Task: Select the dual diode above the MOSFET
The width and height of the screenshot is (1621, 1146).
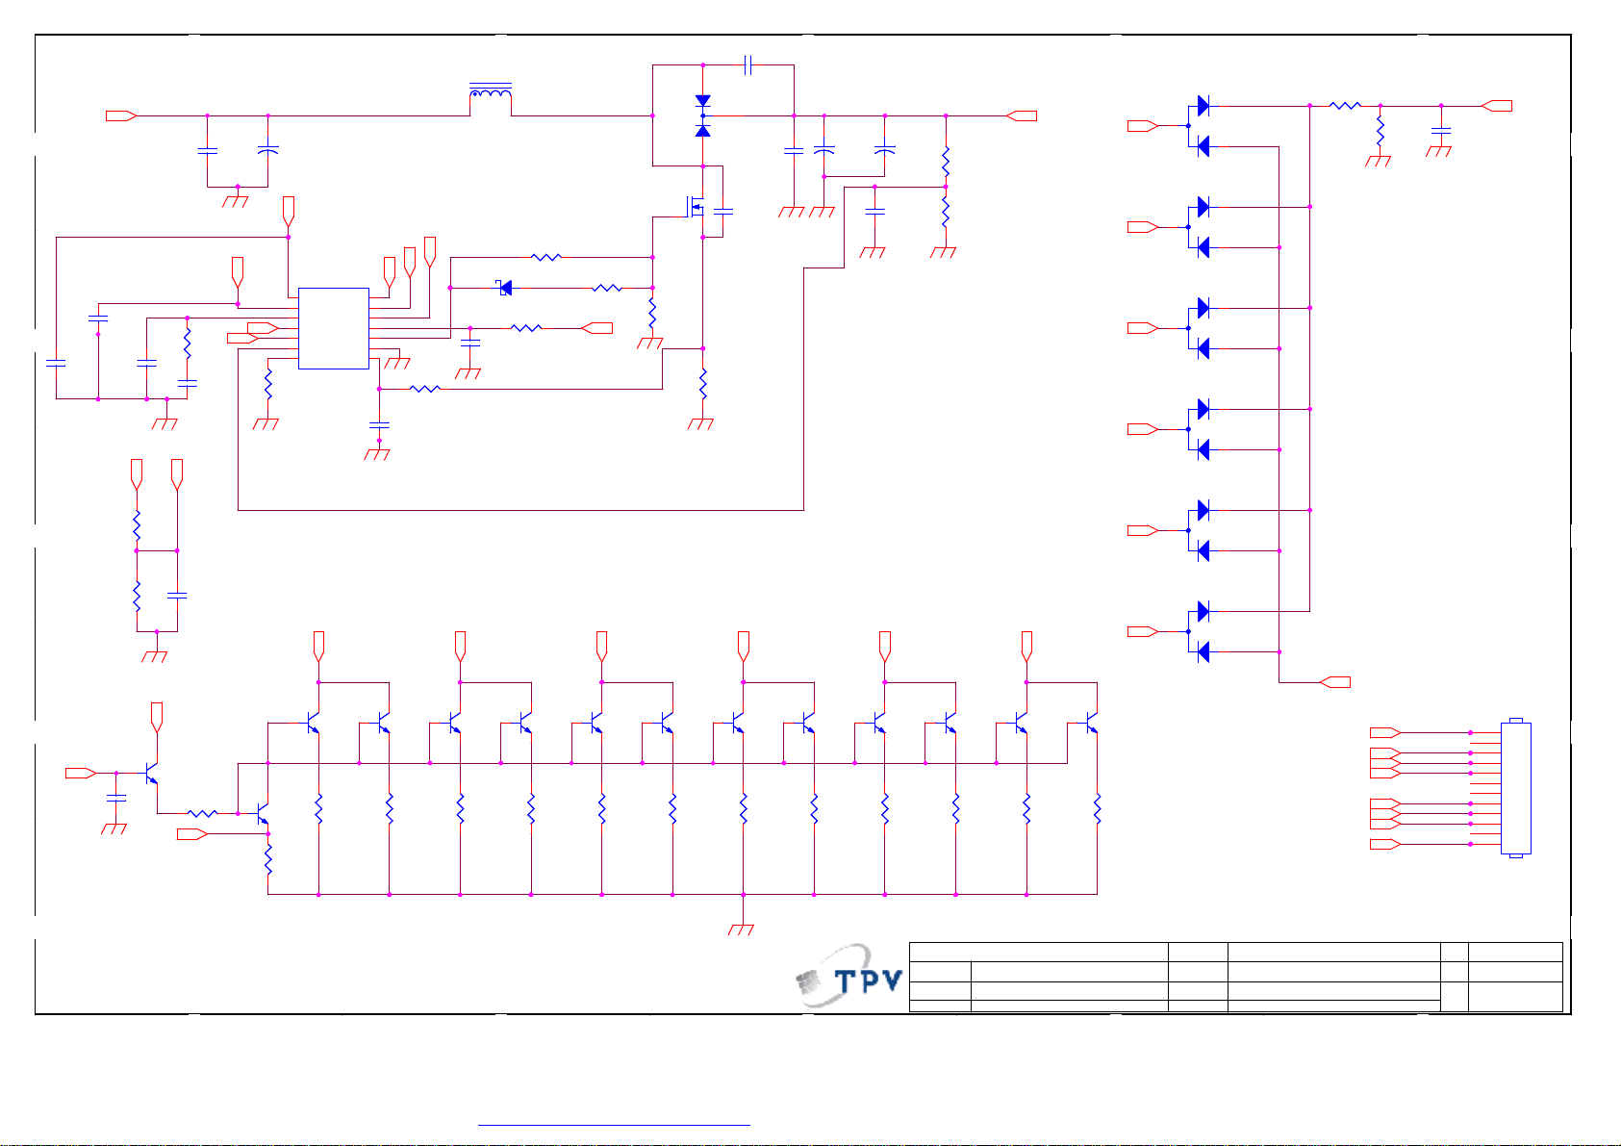Action: [703, 115]
